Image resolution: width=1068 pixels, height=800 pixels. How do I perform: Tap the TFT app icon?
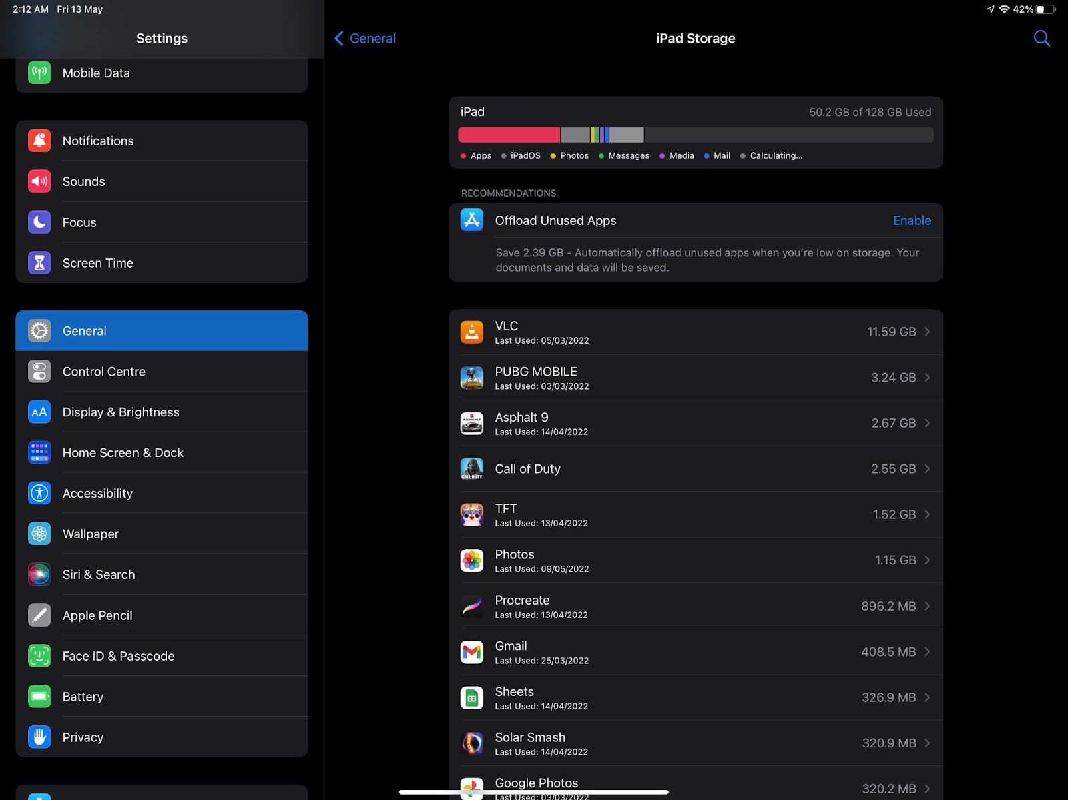pos(472,514)
